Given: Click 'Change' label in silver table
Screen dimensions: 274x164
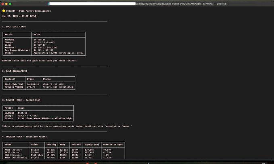Looking at the screenshot, I should [9, 116].
